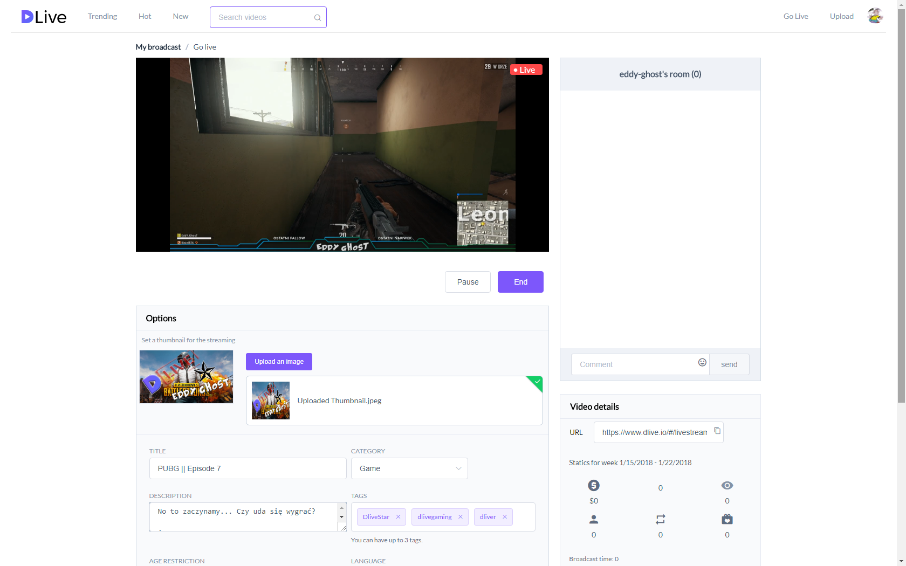Open the Hot tab
The height and width of the screenshot is (566, 906).
(x=145, y=16)
